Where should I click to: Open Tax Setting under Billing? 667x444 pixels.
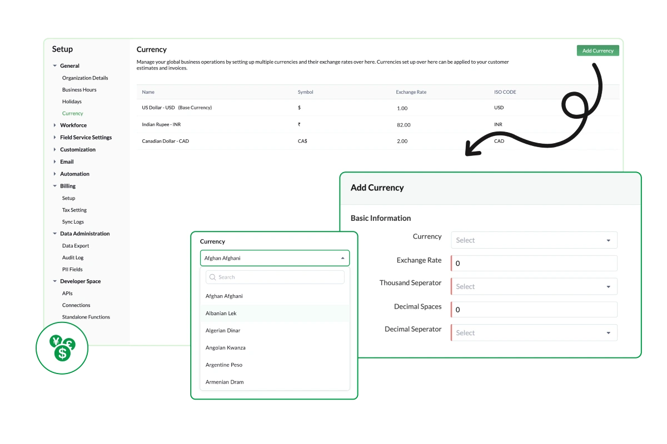(x=74, y=210)
